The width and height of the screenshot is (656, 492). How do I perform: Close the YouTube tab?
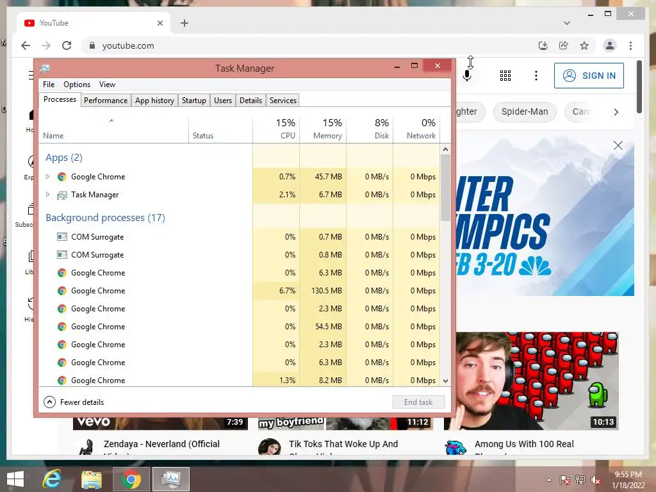[160, 23]
